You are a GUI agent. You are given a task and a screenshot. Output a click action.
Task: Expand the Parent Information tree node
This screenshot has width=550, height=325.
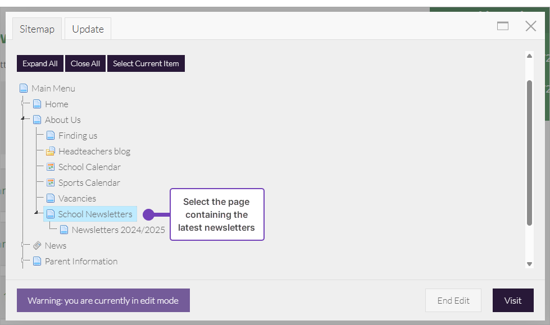click(23, 261)
